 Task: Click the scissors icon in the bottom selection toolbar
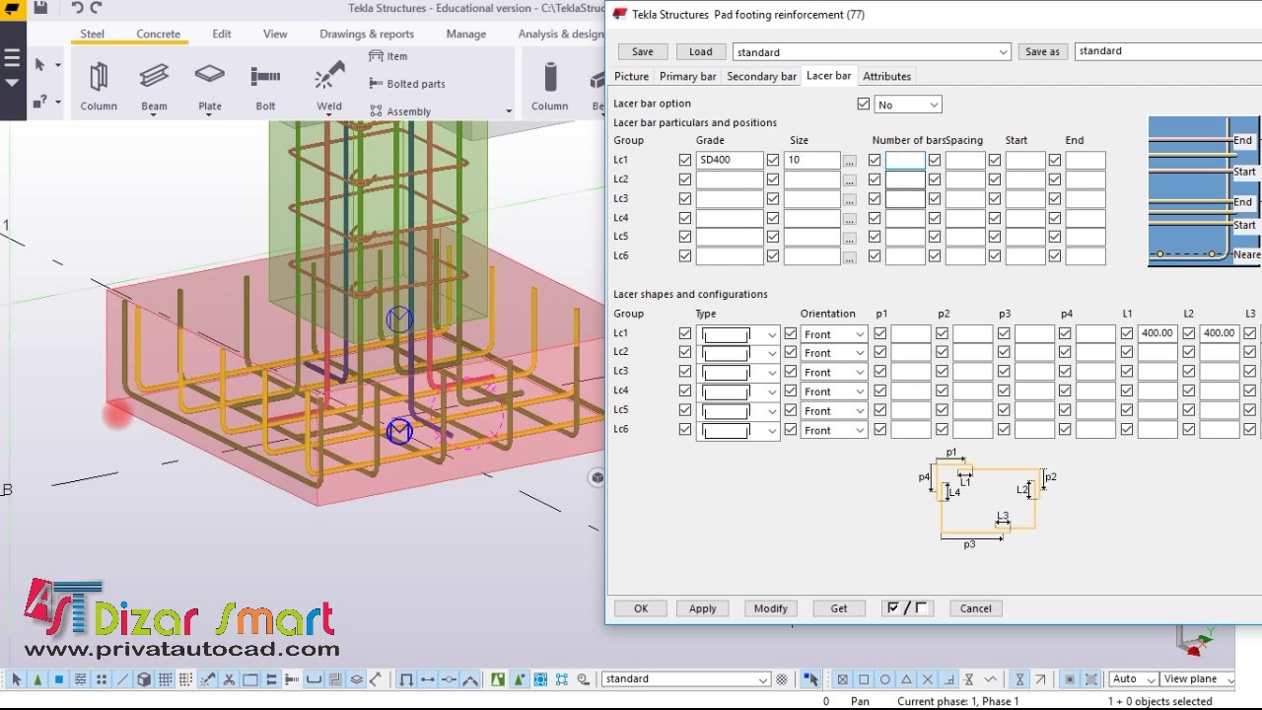(229, 679)
